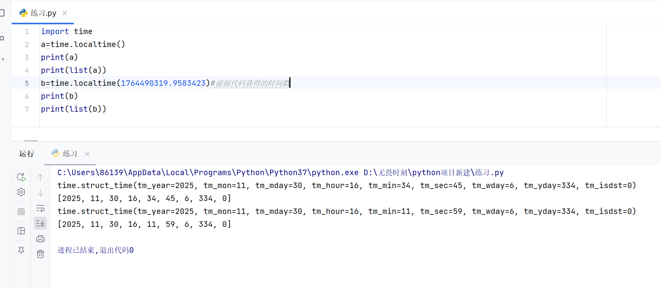
Task: Click code line 'print(a)'
Action: coord(59,57)
